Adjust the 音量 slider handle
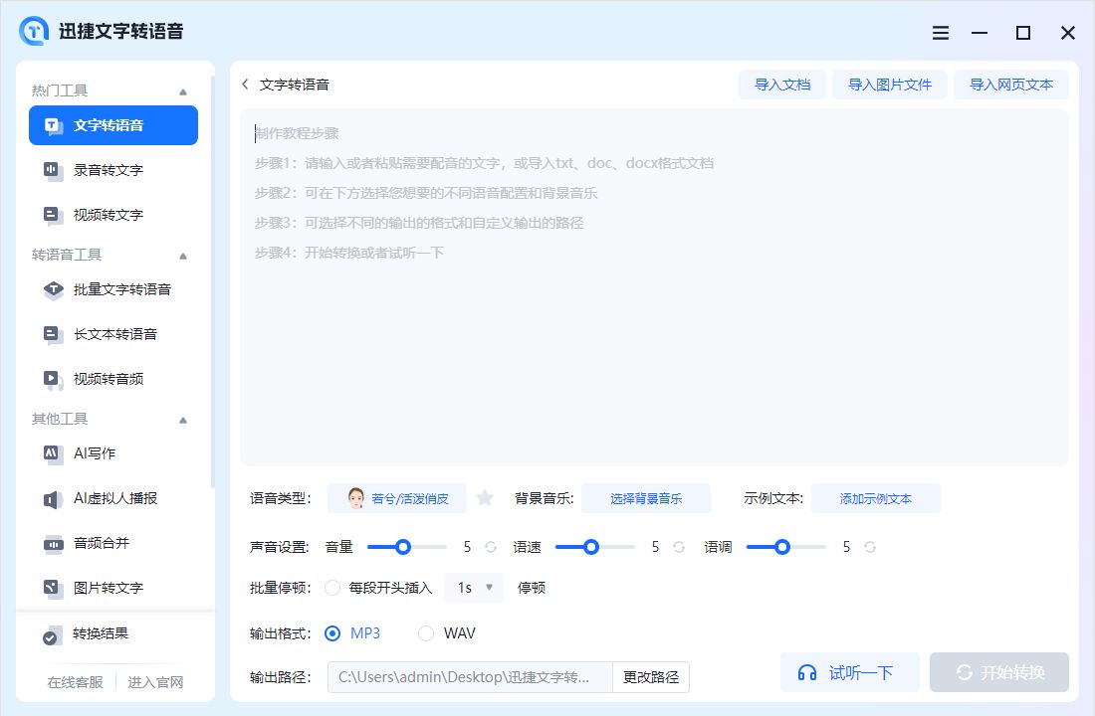Screen dimensions: 1095x716 pyautogui.click(x=403, y=547)
